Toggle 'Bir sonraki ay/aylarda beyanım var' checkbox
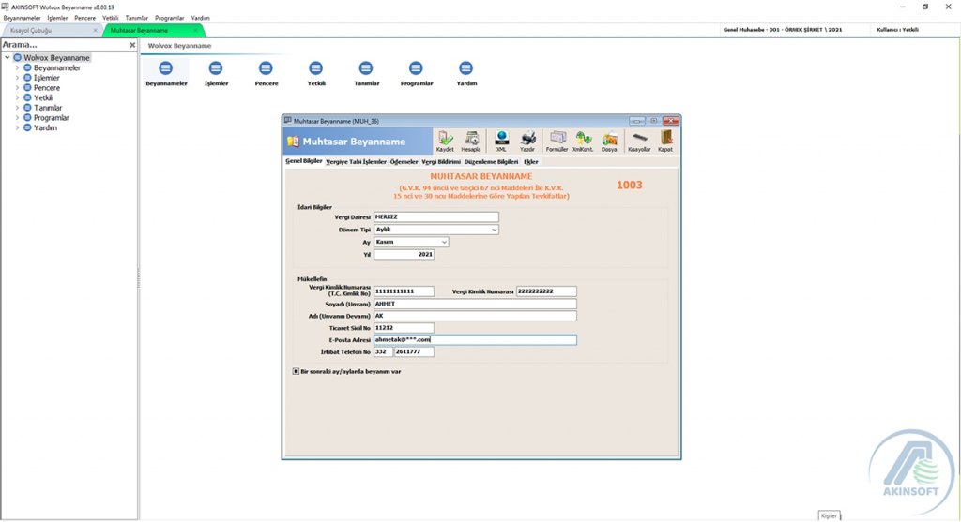Screen dimensions: 961x522 (296, 371)
